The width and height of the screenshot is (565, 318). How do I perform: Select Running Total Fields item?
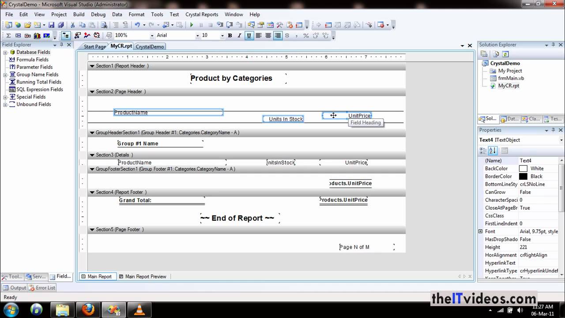pos(39,82)
